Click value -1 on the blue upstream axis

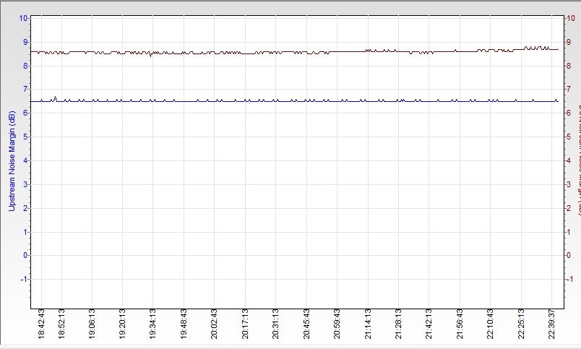pos(24,279)
